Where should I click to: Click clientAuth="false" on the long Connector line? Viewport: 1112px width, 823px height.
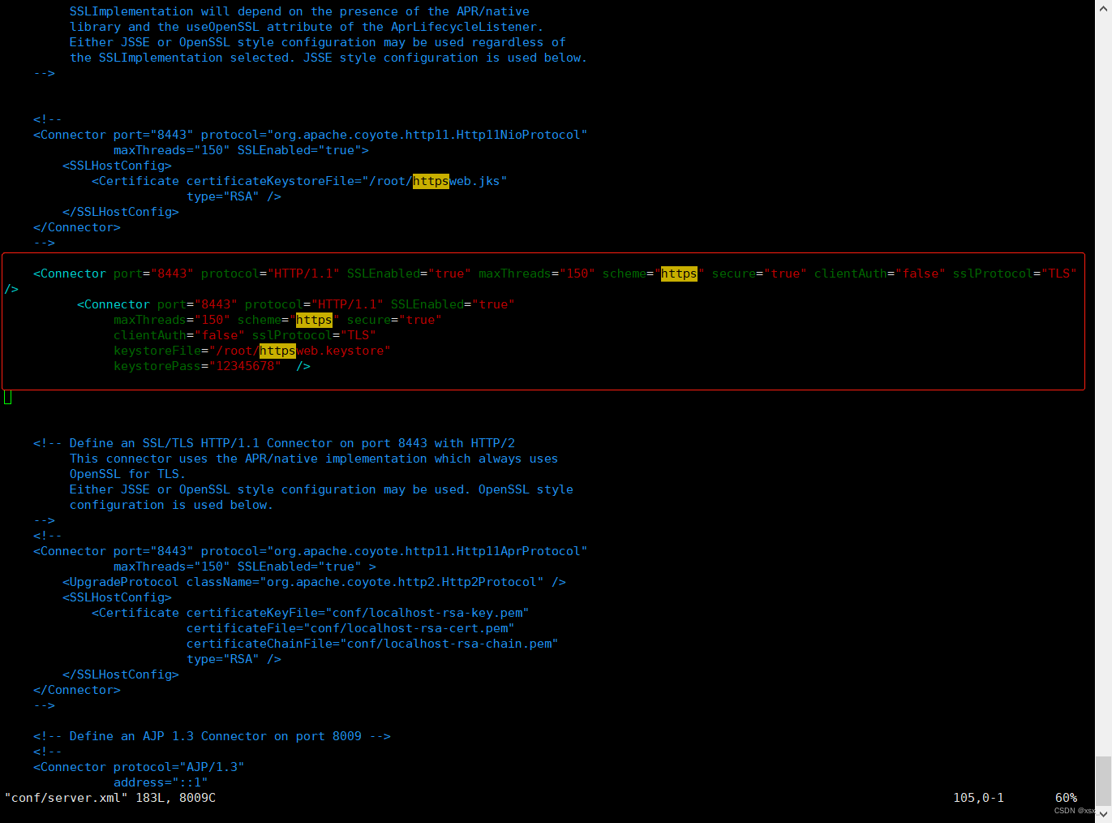coord(880,274)
